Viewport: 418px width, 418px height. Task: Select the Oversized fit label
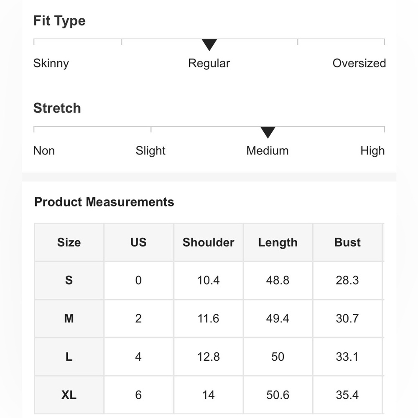(x=359, y=63)
